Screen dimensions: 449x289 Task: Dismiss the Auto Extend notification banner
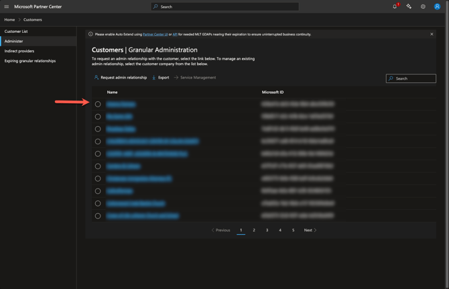coord(432,34)
